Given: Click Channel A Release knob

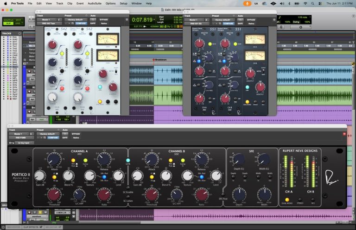Looking at the screenshot, I should (104, 159).
